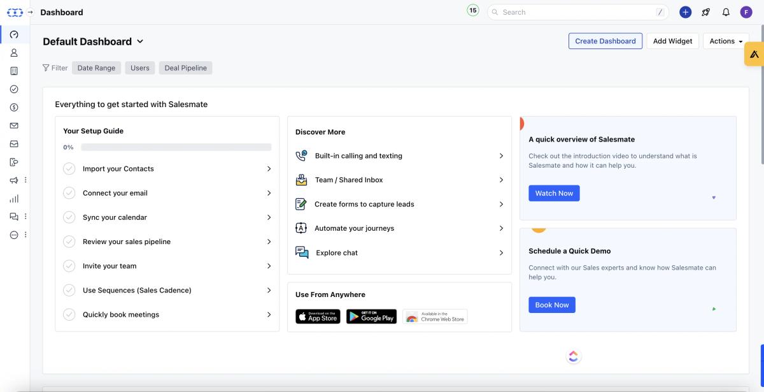Open the Team Inbox tray icon in the sidebar
The width and height of the screenshot is (764, 392).
click(14, 144)
